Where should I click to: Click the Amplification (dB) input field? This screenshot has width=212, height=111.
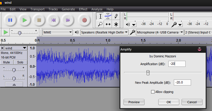tap(177, 64)
